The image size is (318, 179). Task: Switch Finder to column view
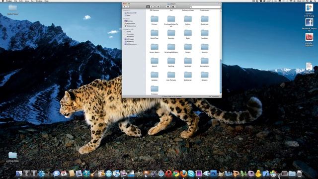(x=155, y=6)
